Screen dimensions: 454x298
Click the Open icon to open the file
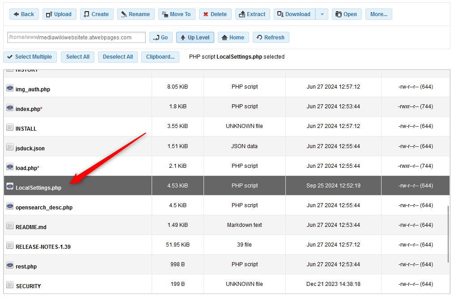tap(338, 14)
